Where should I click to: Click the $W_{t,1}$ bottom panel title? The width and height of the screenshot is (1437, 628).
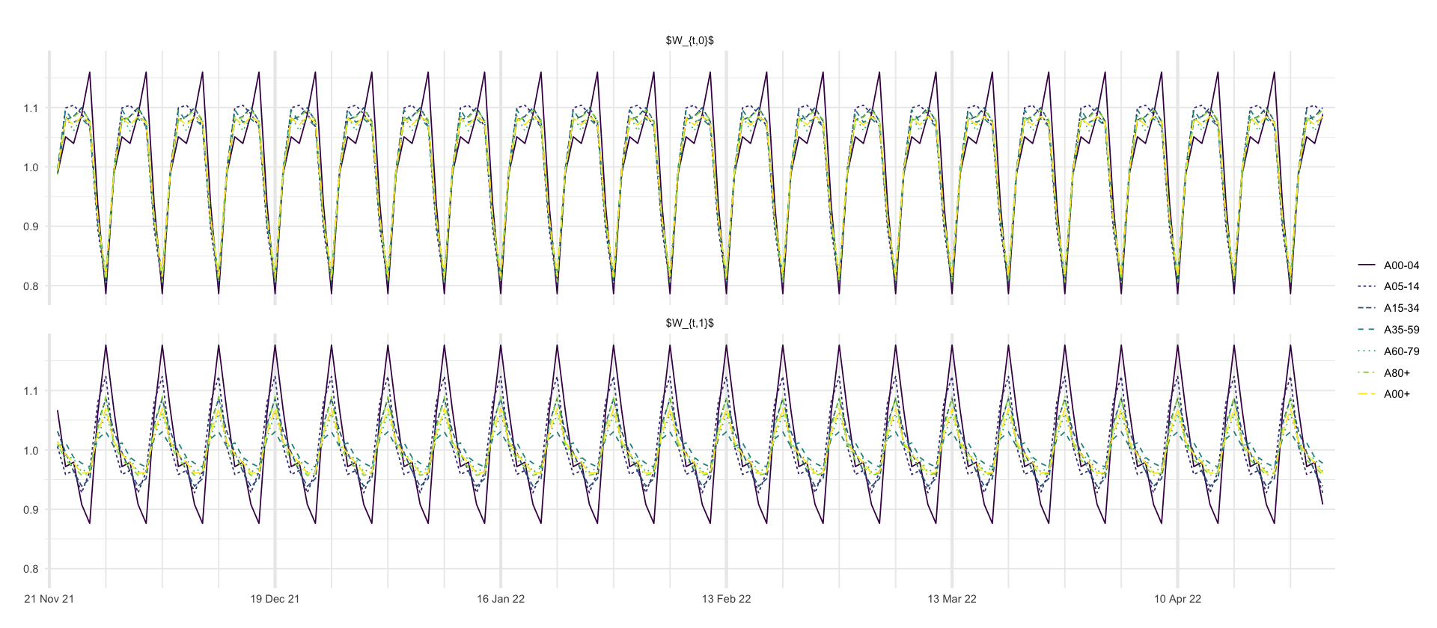(689, 323)
